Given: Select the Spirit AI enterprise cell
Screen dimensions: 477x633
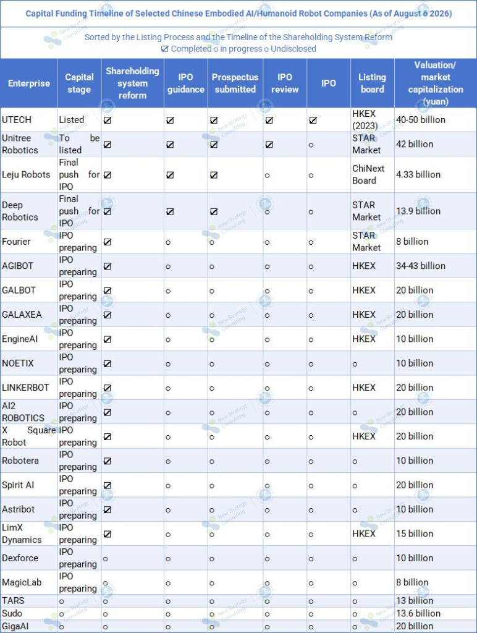Looking at the screenshot, I should click(x=28, y=485).
